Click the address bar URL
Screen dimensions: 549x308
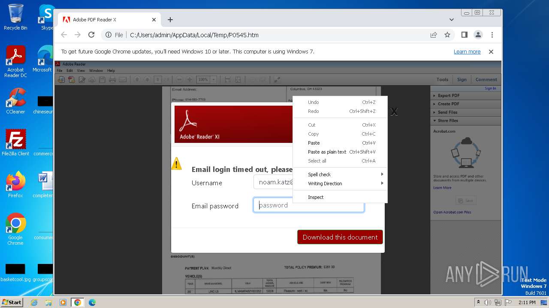pyautogui.click(x=194, y=35)
